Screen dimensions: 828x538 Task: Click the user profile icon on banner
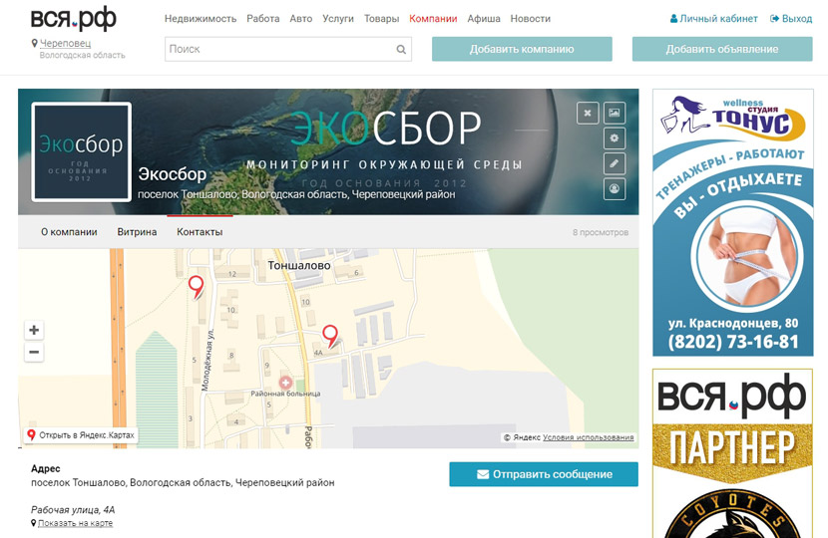point(615,189)
